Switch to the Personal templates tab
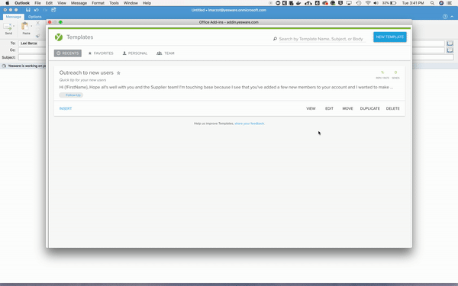Viewport: 458px width, 286px height. pos(135,53)
